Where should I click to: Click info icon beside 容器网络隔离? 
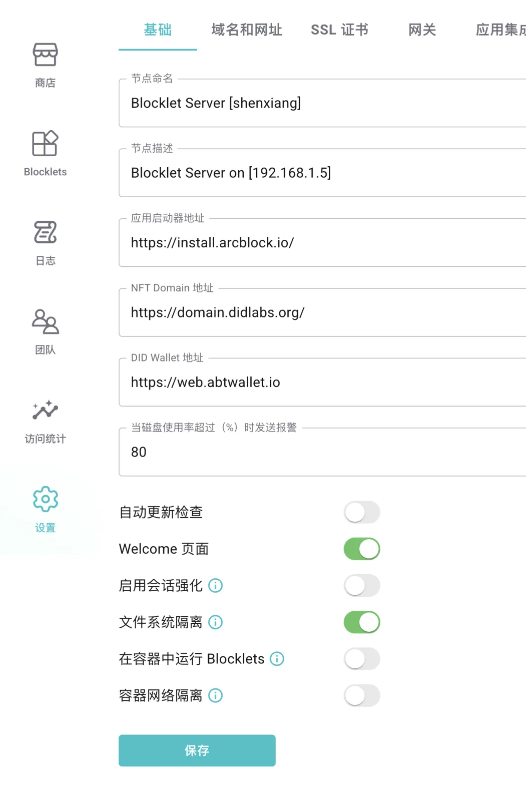215,695
